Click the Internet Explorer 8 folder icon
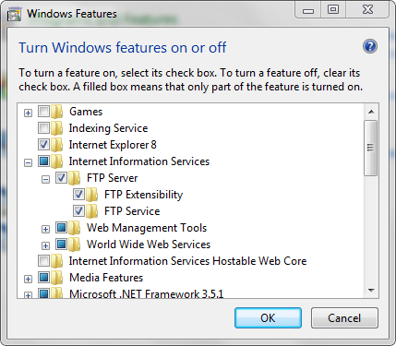Viewport: 396px width, 346px height. pyautogui.click(x=57, y=145)
